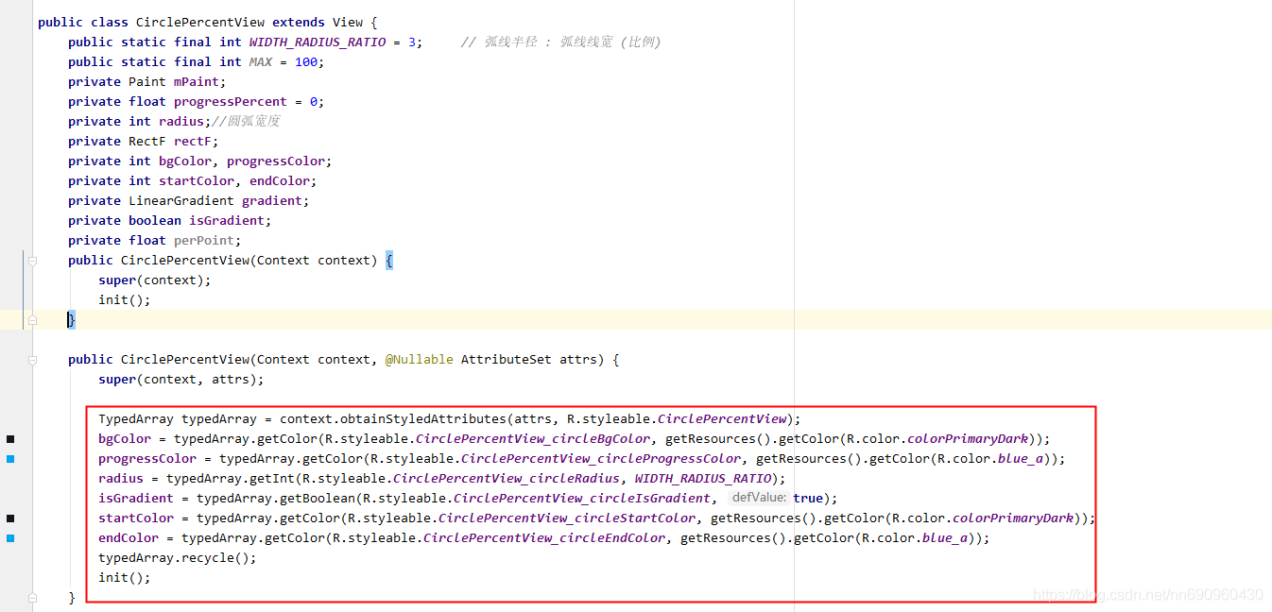This screenshot has height=612, width=1272.
Task: Select CirclePercentView_circleEndColor styleable
Action: (544, 537)
